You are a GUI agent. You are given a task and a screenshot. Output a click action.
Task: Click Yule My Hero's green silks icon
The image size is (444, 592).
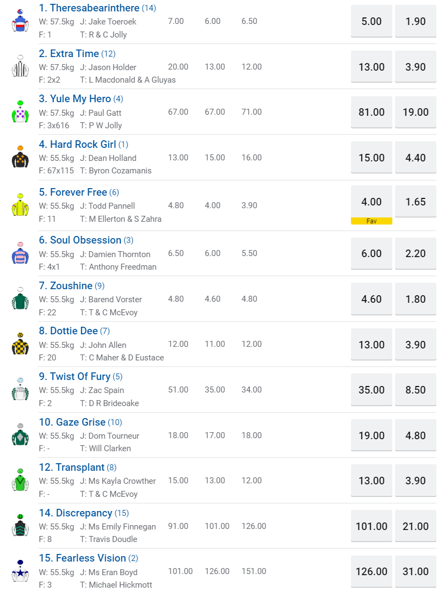click(x=20, y=112)
